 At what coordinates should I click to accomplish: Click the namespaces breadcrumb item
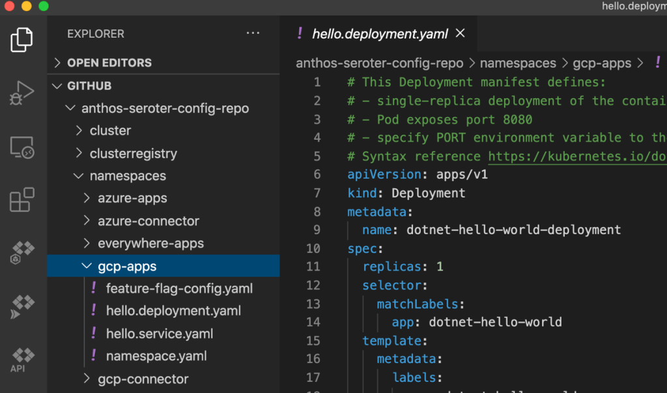[x=518, y=63]
